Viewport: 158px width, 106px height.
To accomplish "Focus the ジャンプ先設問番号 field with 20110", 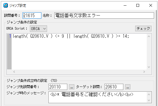I will click(58, 87).
